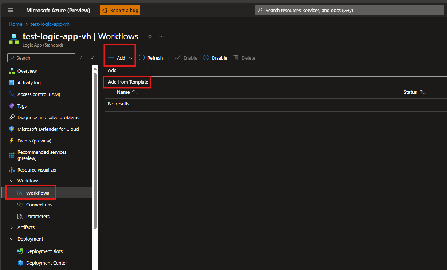This screenshot has width=447, height=270.
Task: Click the sort arrows beside Status
Action: (x=423, y=92)
